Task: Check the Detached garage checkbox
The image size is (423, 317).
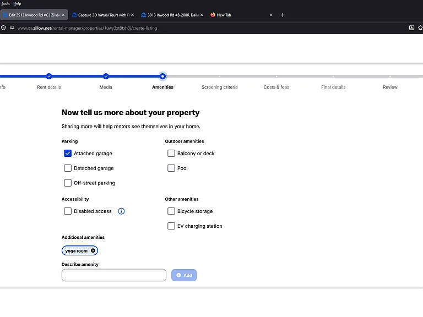Action: [x=68, y=168]
